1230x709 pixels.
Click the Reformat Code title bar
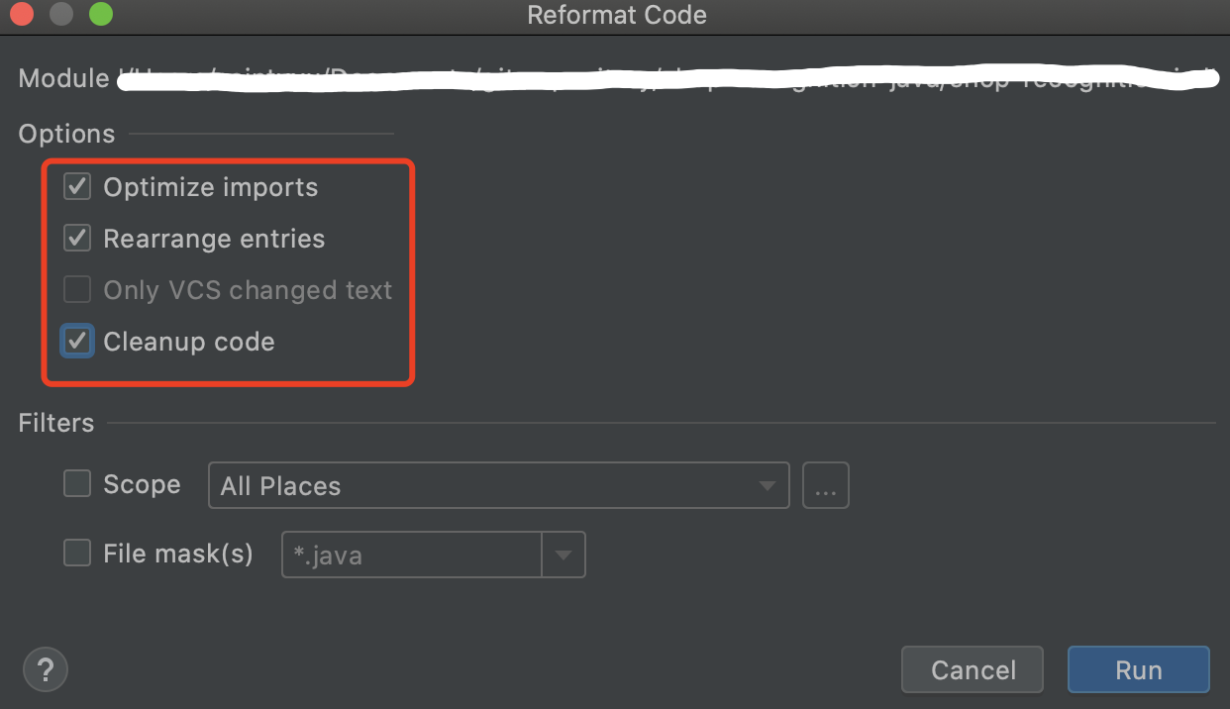point(617,15)
